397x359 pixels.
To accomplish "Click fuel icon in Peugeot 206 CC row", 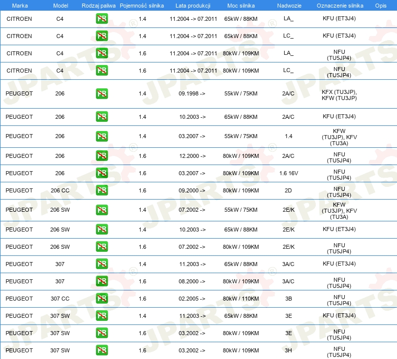I will [x=102, y=190].
